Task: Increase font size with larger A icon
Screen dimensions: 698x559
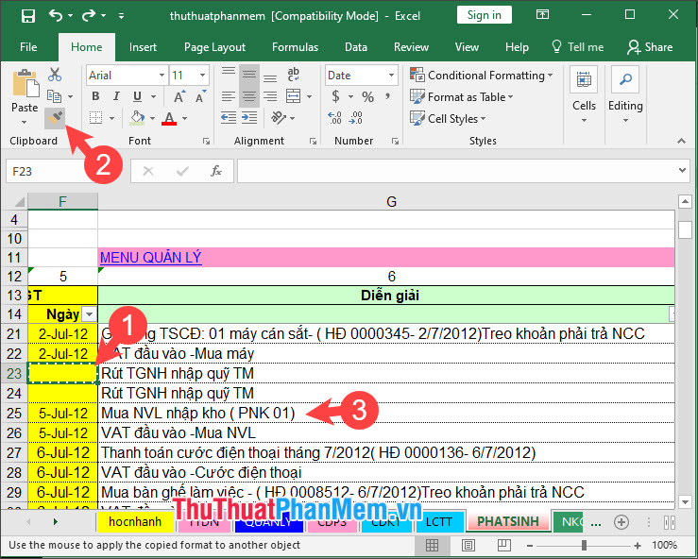Action: (179, 96)
